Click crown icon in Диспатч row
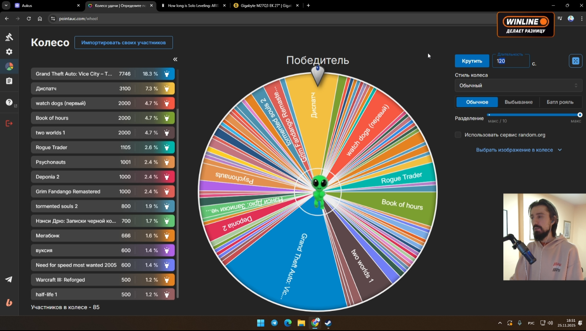 pyautogui.click(x=167, y=89)
